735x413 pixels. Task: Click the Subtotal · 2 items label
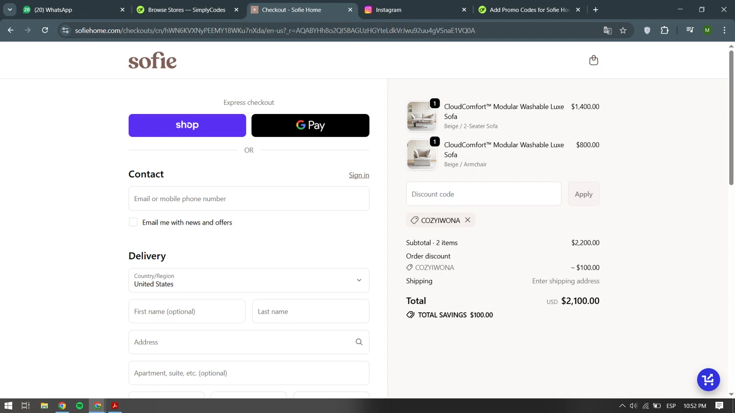click(x=432, y=243)
